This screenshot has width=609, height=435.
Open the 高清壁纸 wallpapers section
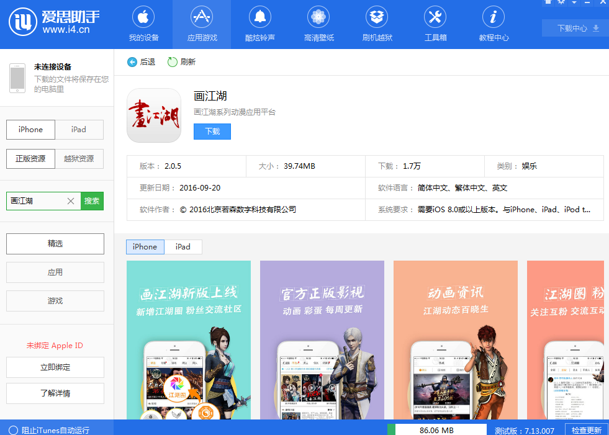318,24
